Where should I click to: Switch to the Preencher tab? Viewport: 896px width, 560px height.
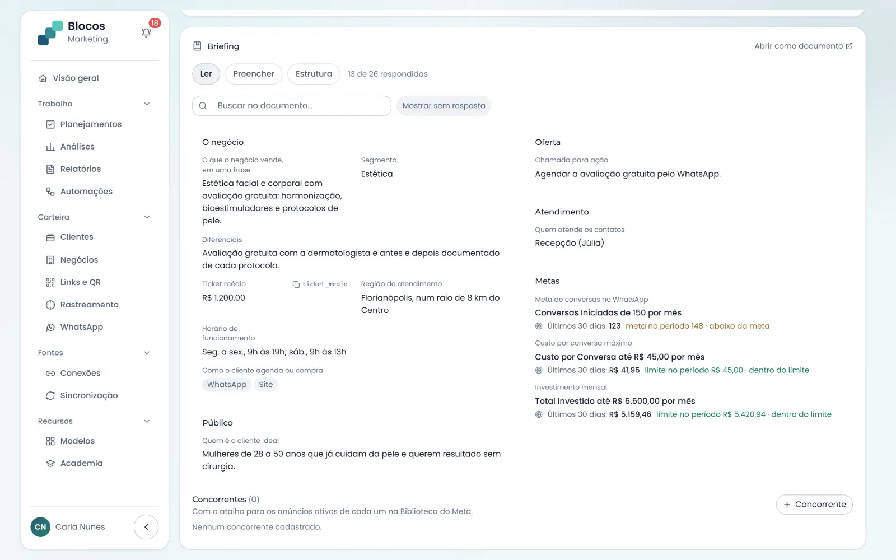(x=254, y=74)
